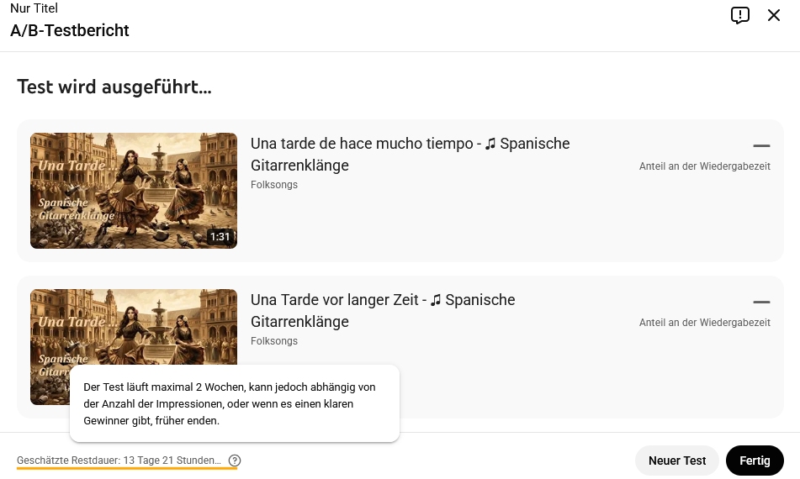Viewport: 800px width, 479px height.
Task: Click Folksongs under the first title
Action: (274, 185)
